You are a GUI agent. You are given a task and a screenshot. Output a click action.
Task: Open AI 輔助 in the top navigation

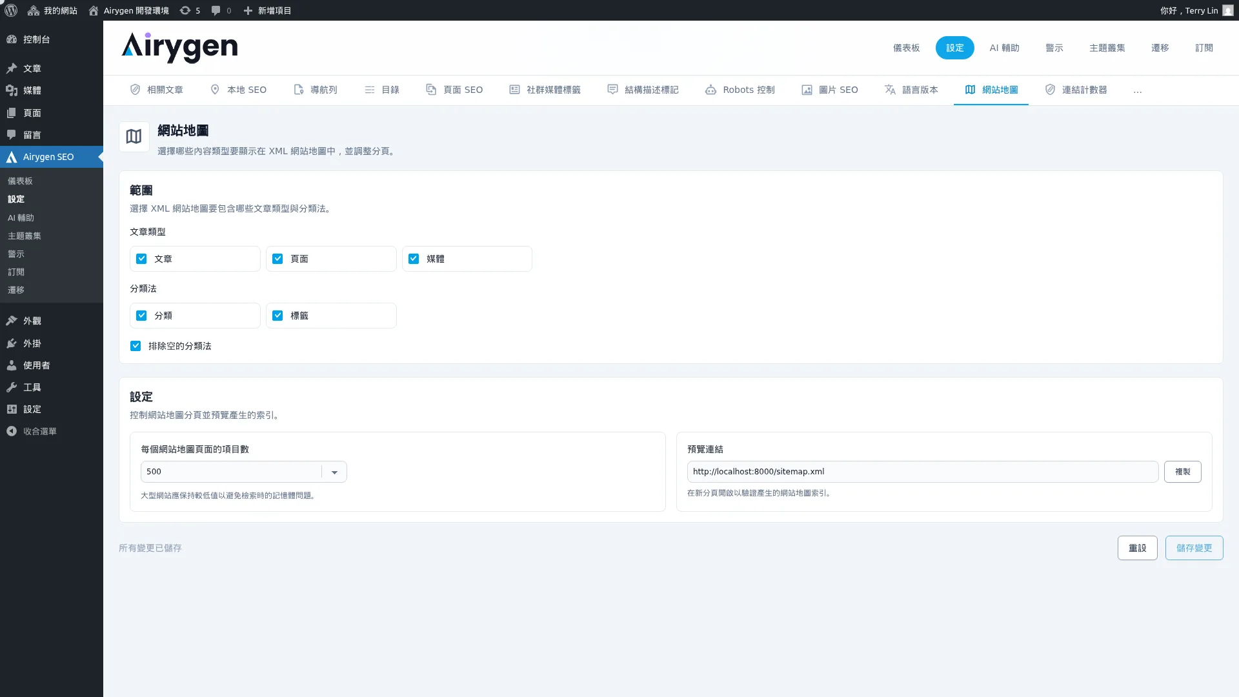(1005, 48)
